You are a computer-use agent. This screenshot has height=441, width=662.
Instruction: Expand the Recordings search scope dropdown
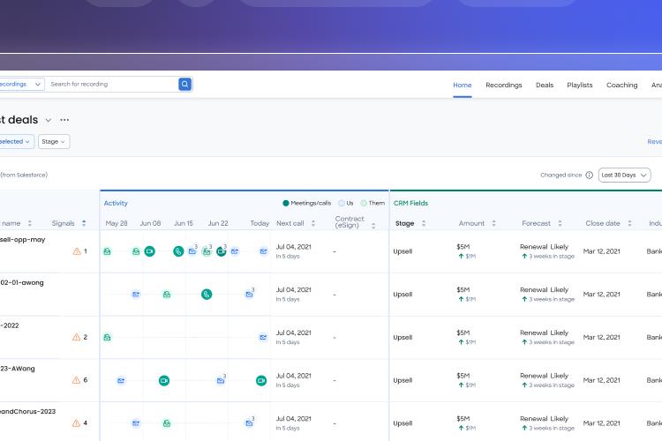pyautogui.click(x=21, y=84)
